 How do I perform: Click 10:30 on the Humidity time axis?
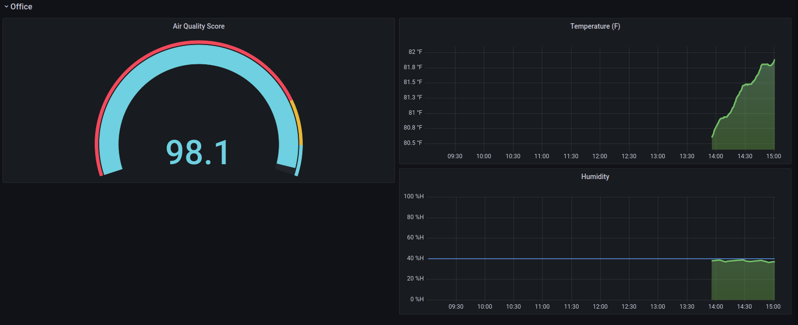[x=513, y=307]
